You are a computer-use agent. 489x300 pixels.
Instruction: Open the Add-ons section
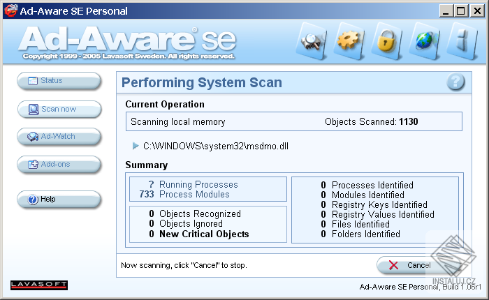point(59,165)
